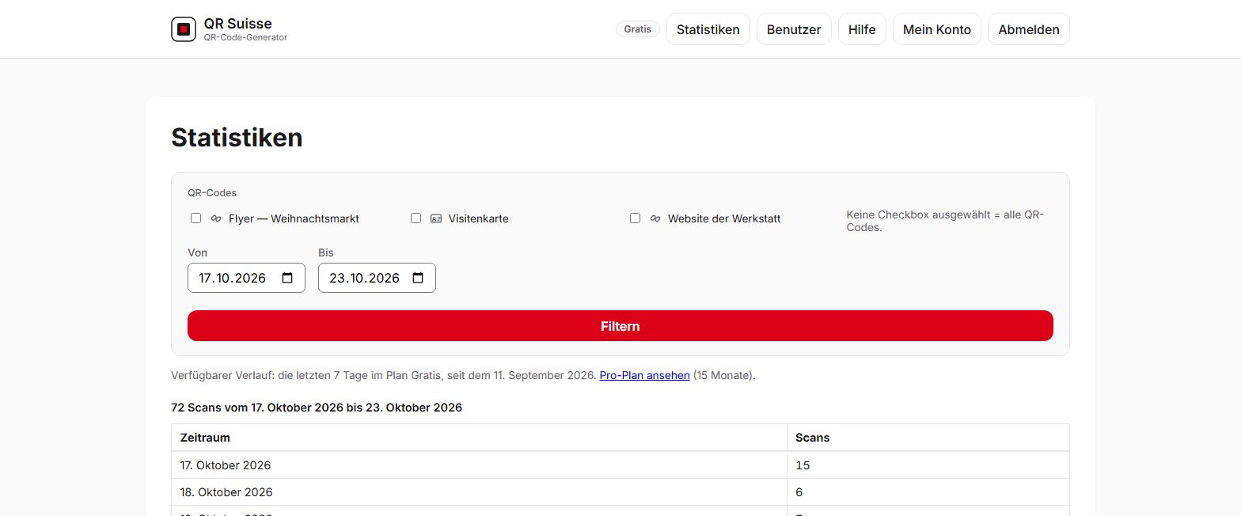Open the calendar picker in the Von field
1241x516 pixels.
pyautogui.click(x=287, y=278)
